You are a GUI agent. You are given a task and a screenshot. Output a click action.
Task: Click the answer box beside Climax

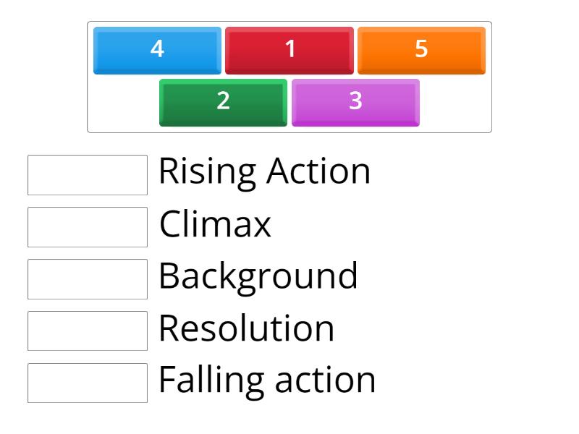click(87, 226)
